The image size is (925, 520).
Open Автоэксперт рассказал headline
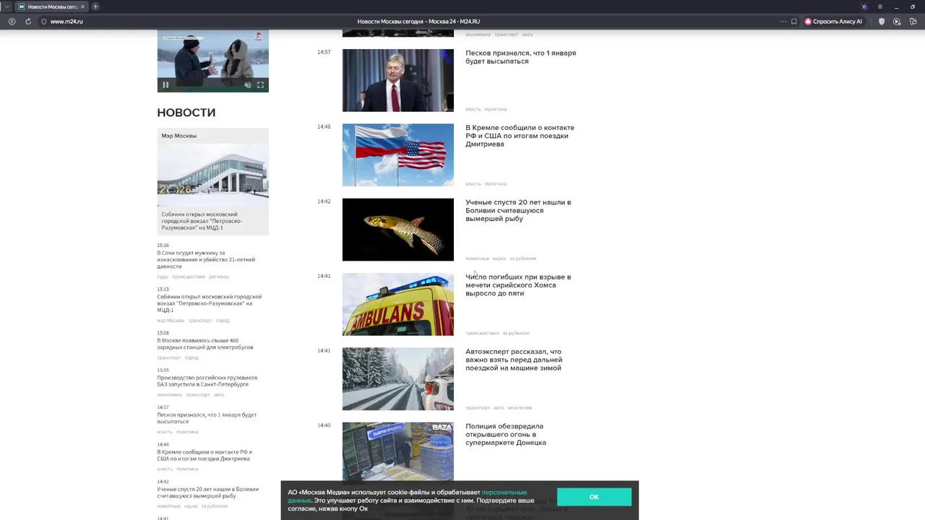(x=514, y=360)
